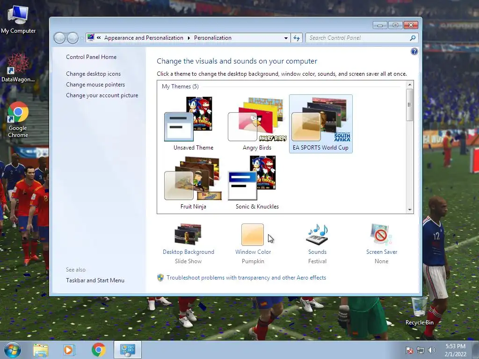Open Change mouse pointers
The width and height of the screenshot is (479, 359).
95,84
